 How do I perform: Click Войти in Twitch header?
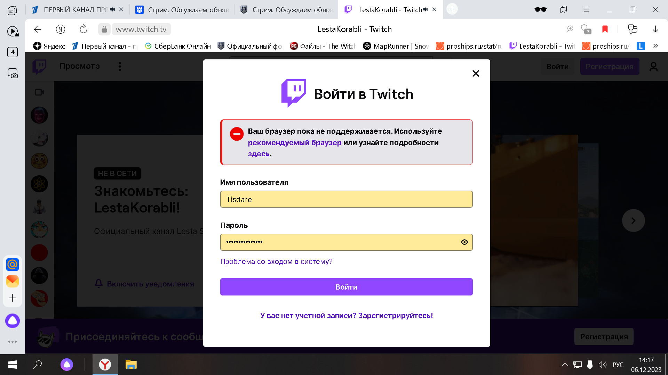point(557,67)
